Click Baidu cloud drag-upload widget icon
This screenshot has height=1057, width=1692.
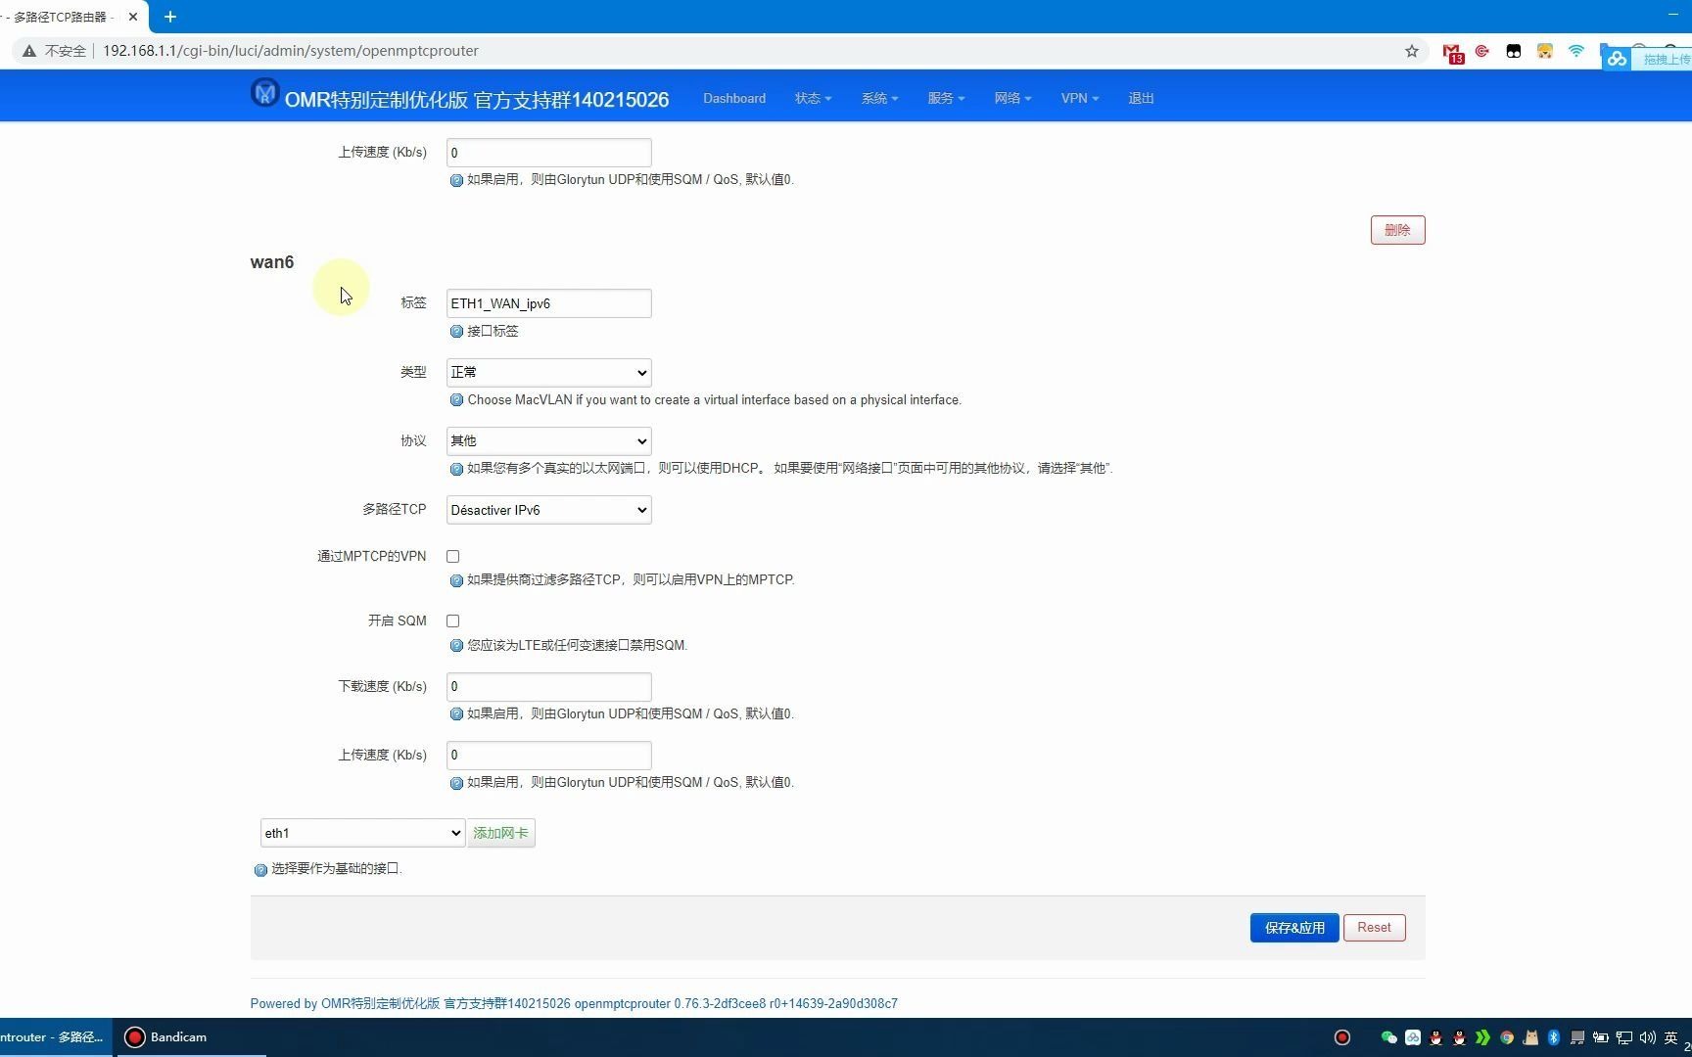[1618, 60]
